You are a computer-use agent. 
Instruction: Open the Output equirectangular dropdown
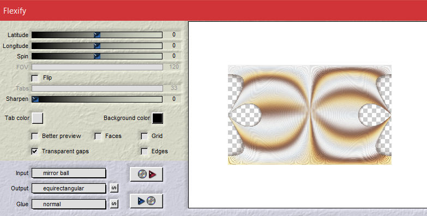click(x=69, y=188)
